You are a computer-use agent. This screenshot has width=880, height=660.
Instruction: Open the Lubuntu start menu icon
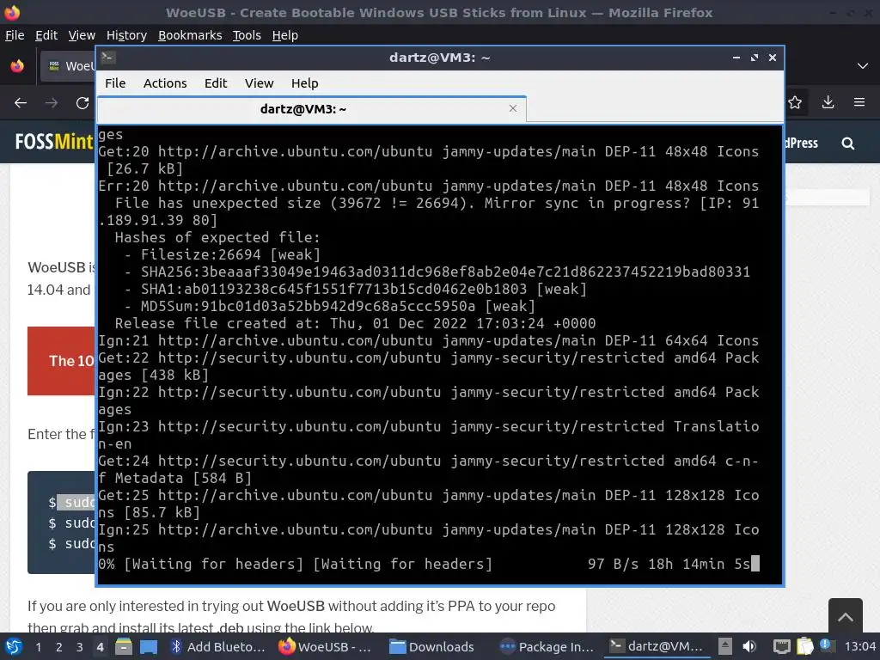[14, 646]
